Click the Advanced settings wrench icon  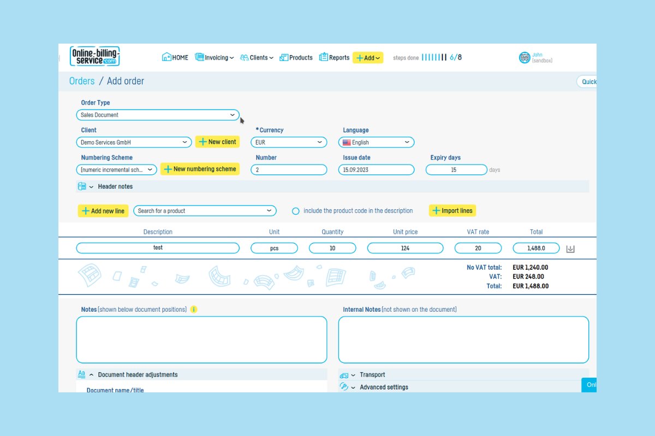344,387
